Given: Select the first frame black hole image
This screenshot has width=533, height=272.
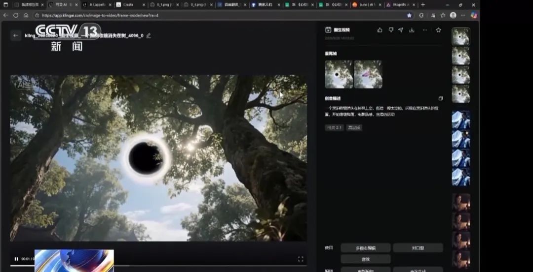Looking at the screenshot, I should coord(339,74).
